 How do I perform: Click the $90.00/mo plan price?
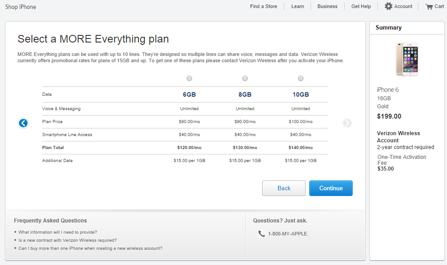[245, 122]
